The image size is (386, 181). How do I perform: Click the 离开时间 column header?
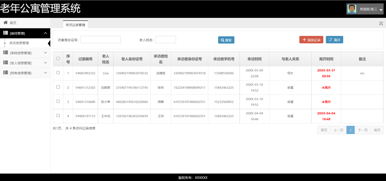[x=326, y=59]
